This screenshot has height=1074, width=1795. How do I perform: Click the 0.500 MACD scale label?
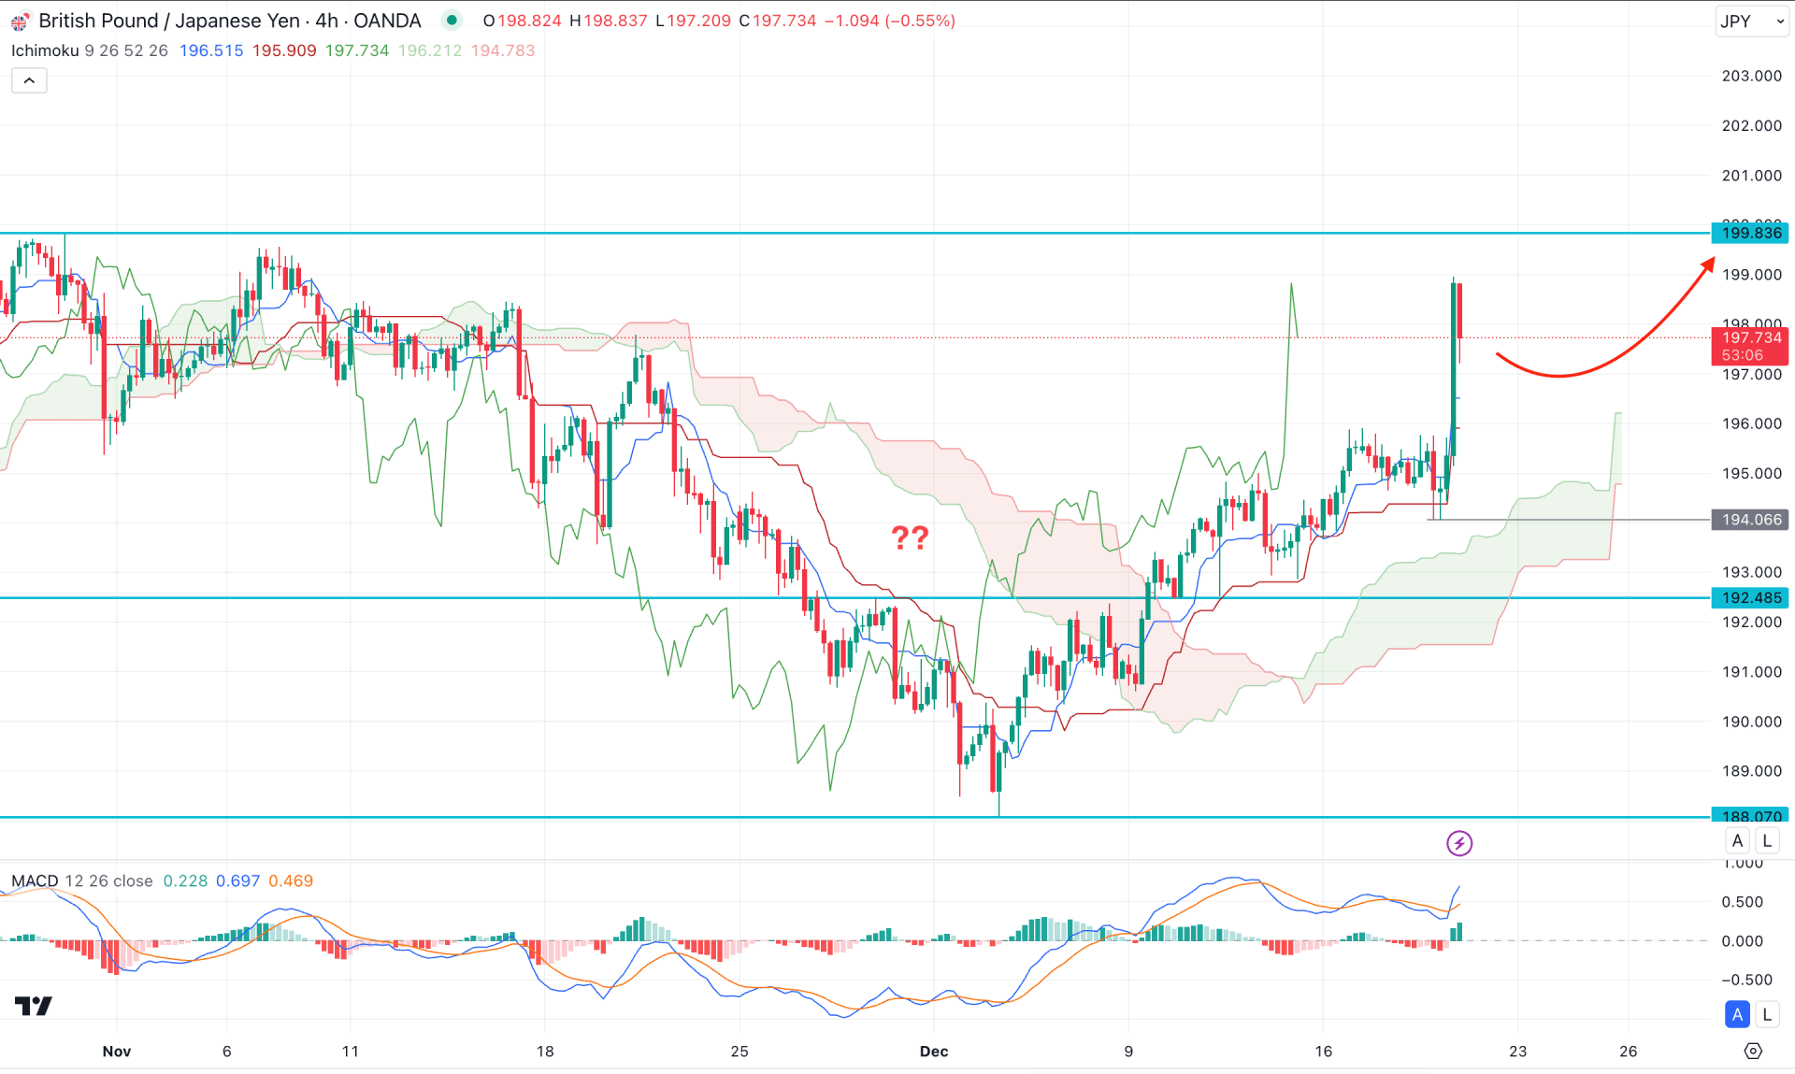coord(1742,902)
